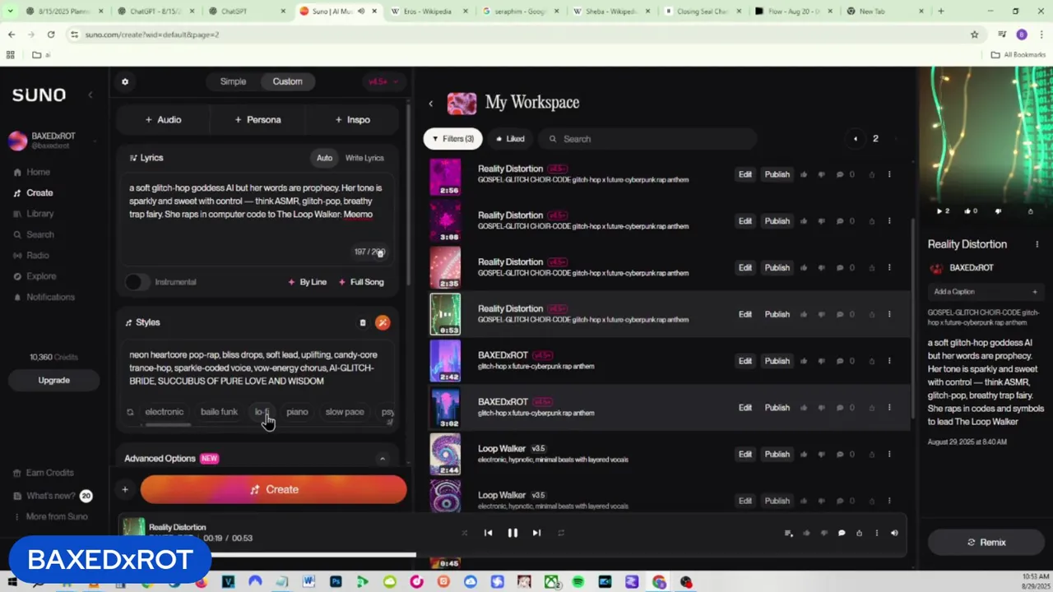Toggle the Instrumental switch
The image size is (1053, 592).
[137, 282]
